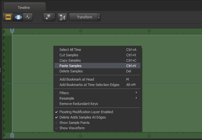This screenshot has height=140, width=202.
Task: Toggle Delete Adds Samples At Edges
Action: pyautogui.click(x=83, y=117)
